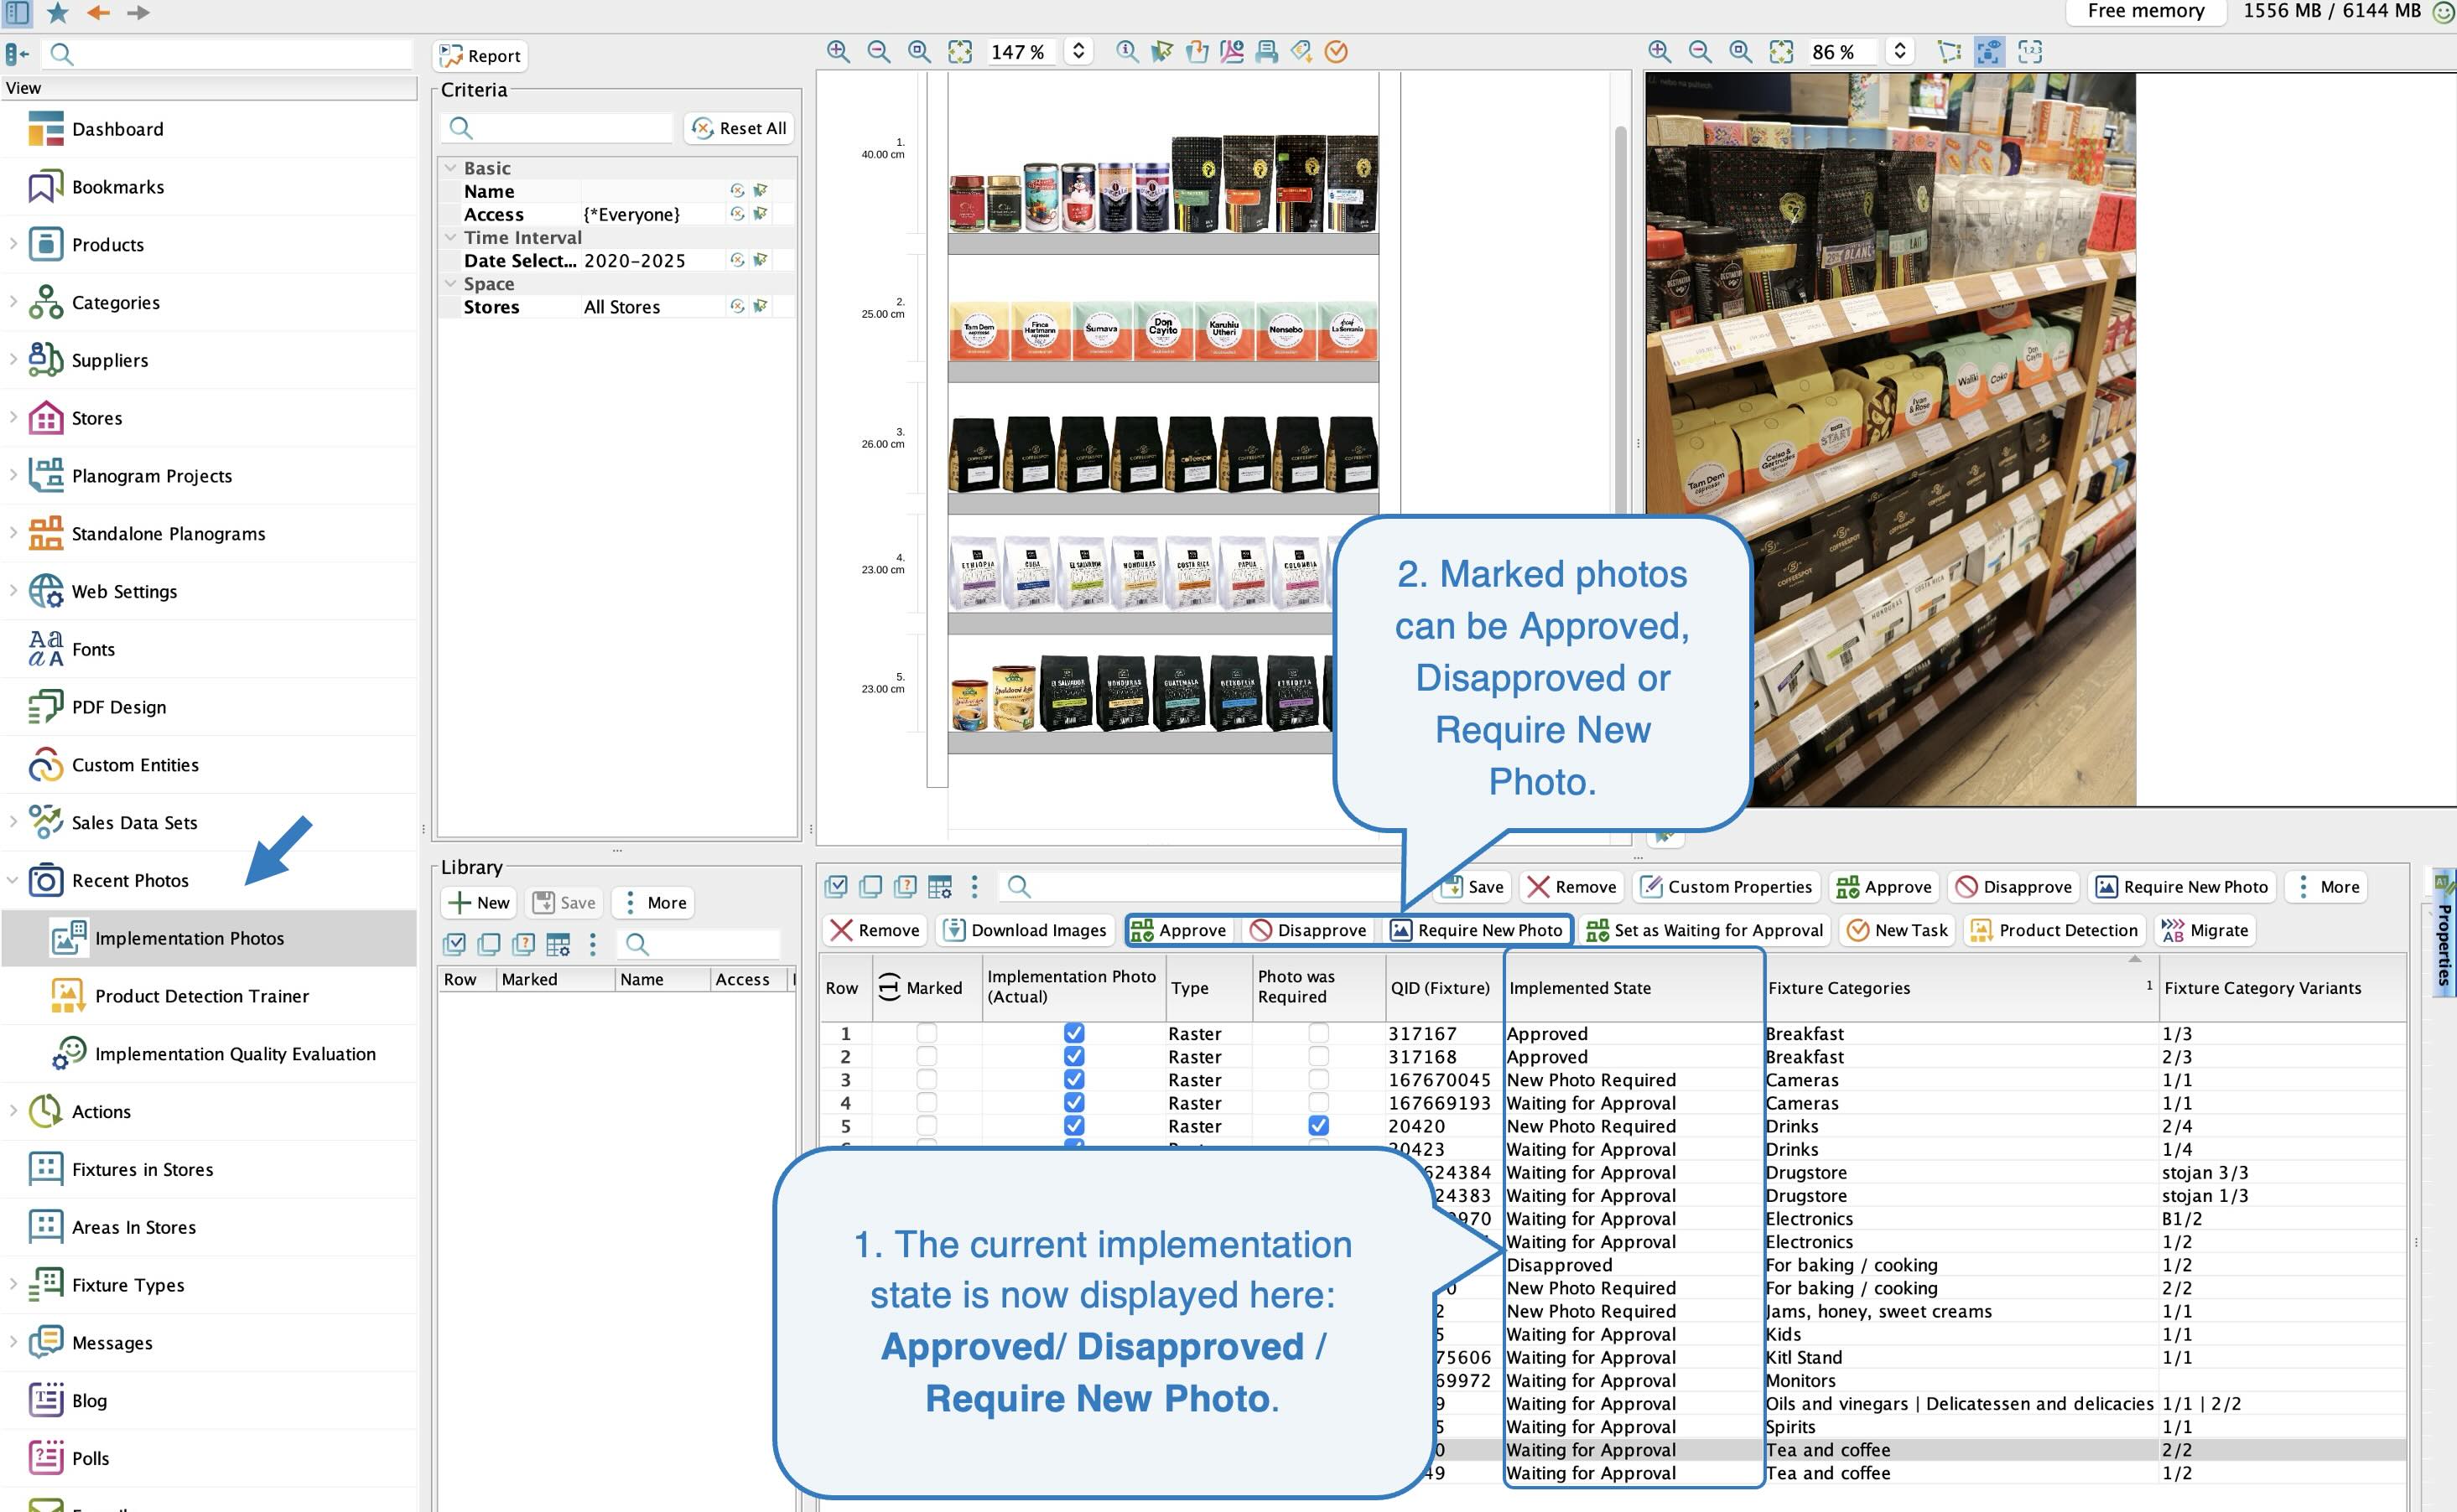
Task: Zoom out on the store photo
Action: click(1700, 51)
